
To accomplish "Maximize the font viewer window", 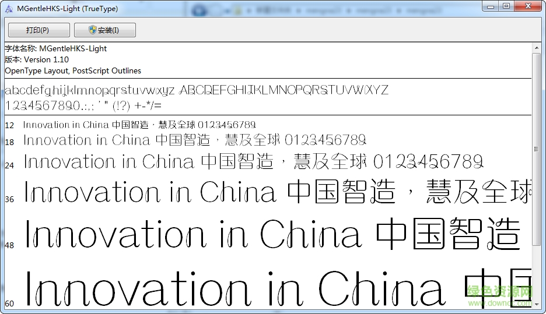I will pyautogui.click(x=506, y=6).
